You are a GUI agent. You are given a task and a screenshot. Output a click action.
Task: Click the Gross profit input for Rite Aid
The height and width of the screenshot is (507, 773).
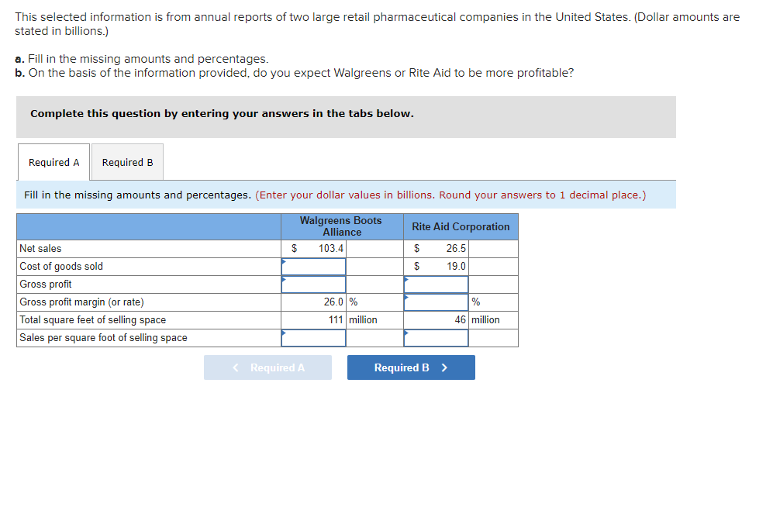(436, 284)
